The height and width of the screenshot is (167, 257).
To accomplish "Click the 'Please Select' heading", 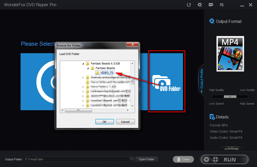I will click(38, 44).
